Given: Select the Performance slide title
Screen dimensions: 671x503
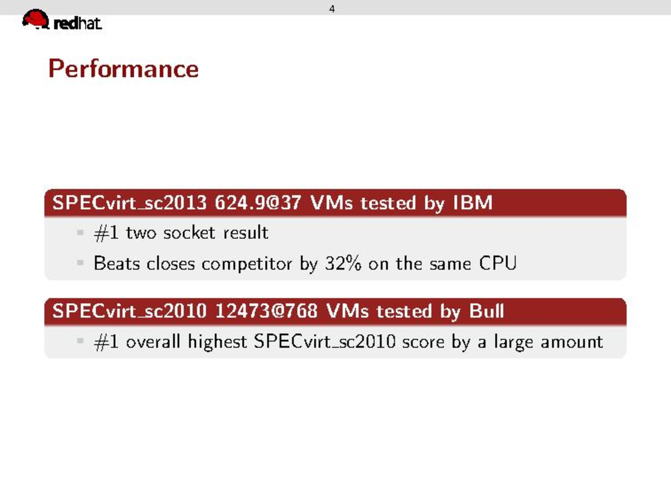Looking at the screenshot, I should (x=123, y=69).
